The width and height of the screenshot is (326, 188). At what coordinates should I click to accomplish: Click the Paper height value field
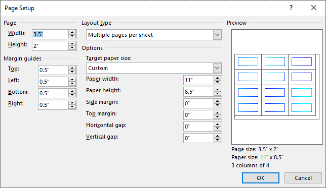pyautogui.click(x=198, y=92)
